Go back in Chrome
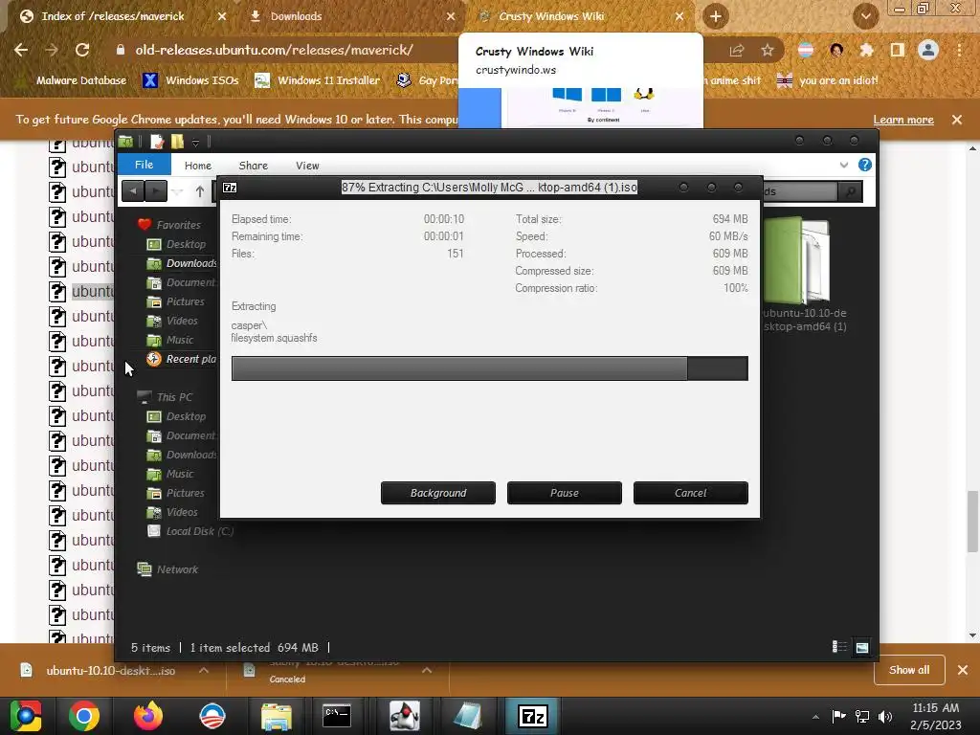Viewport: 980px width, 735px height. pos(21,50)
